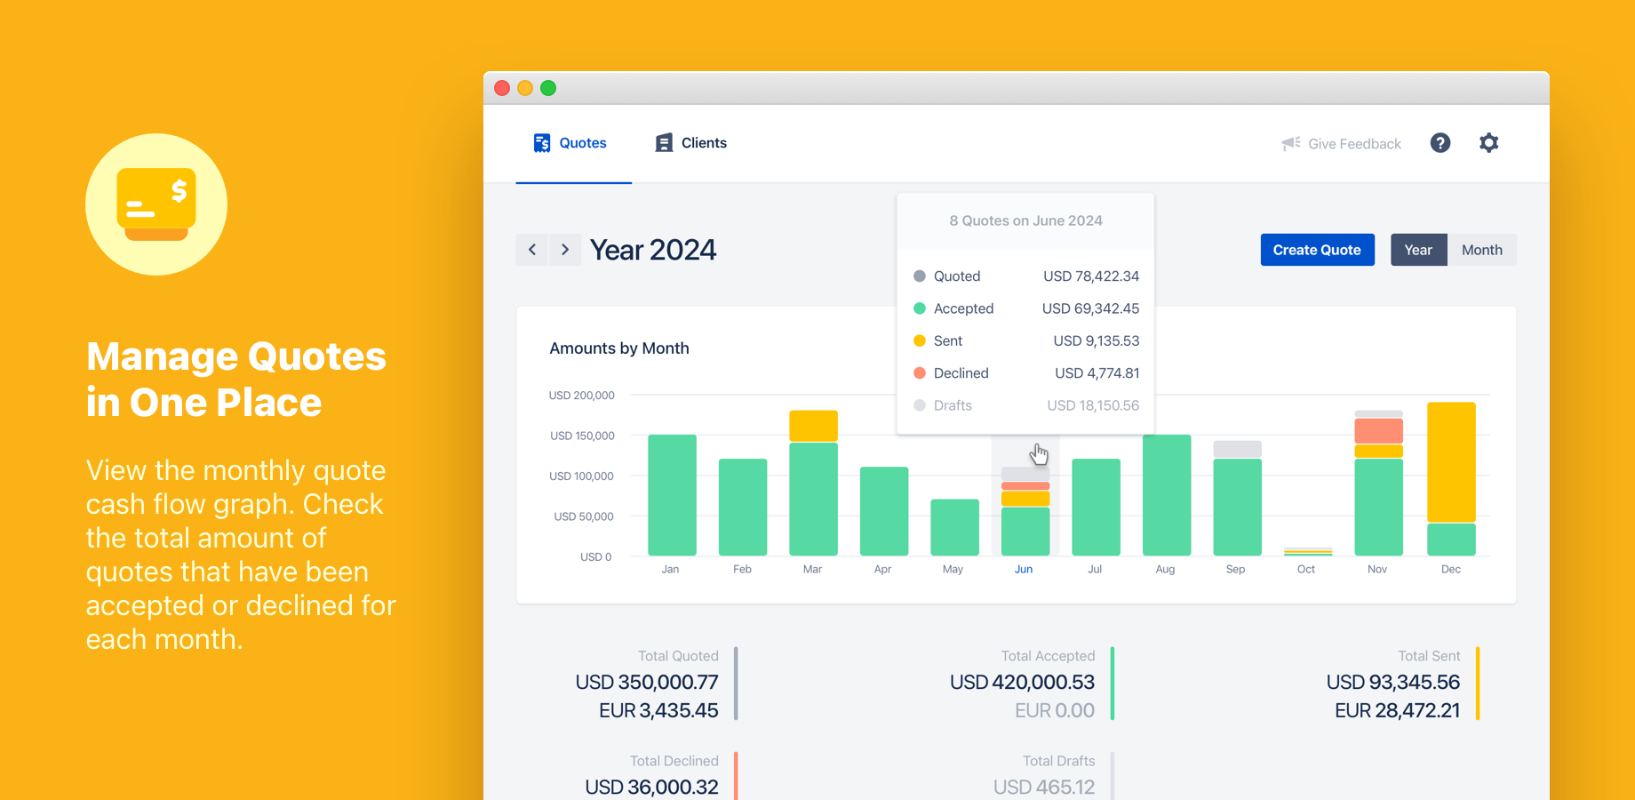Open the help question mark icon
The width and height of the screenshot is (1635, 800).
coord(1440,143)
